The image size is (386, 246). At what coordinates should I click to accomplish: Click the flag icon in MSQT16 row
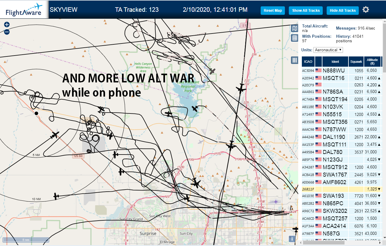[318, 78]
